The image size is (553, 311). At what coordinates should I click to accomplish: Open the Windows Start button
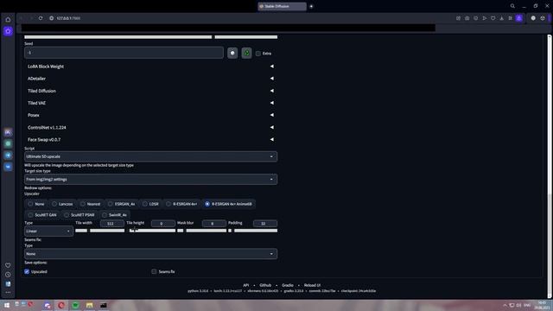[x=7, y=305]
